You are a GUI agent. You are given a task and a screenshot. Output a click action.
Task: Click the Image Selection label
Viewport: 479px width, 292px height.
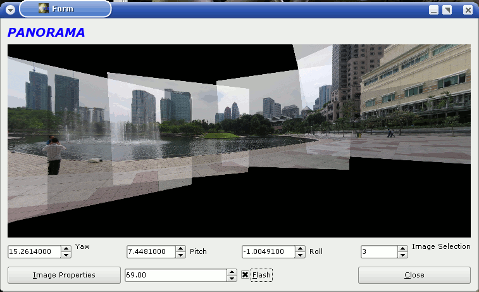[441, 246]
